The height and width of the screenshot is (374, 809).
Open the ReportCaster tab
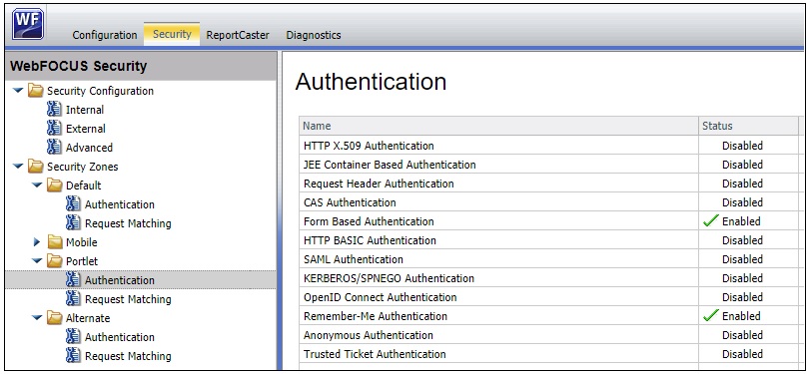point(238,35)
